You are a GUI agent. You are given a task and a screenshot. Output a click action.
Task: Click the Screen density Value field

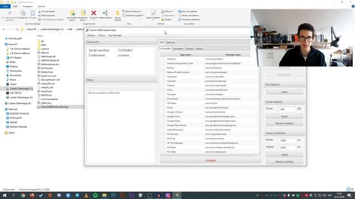(287, 109)
